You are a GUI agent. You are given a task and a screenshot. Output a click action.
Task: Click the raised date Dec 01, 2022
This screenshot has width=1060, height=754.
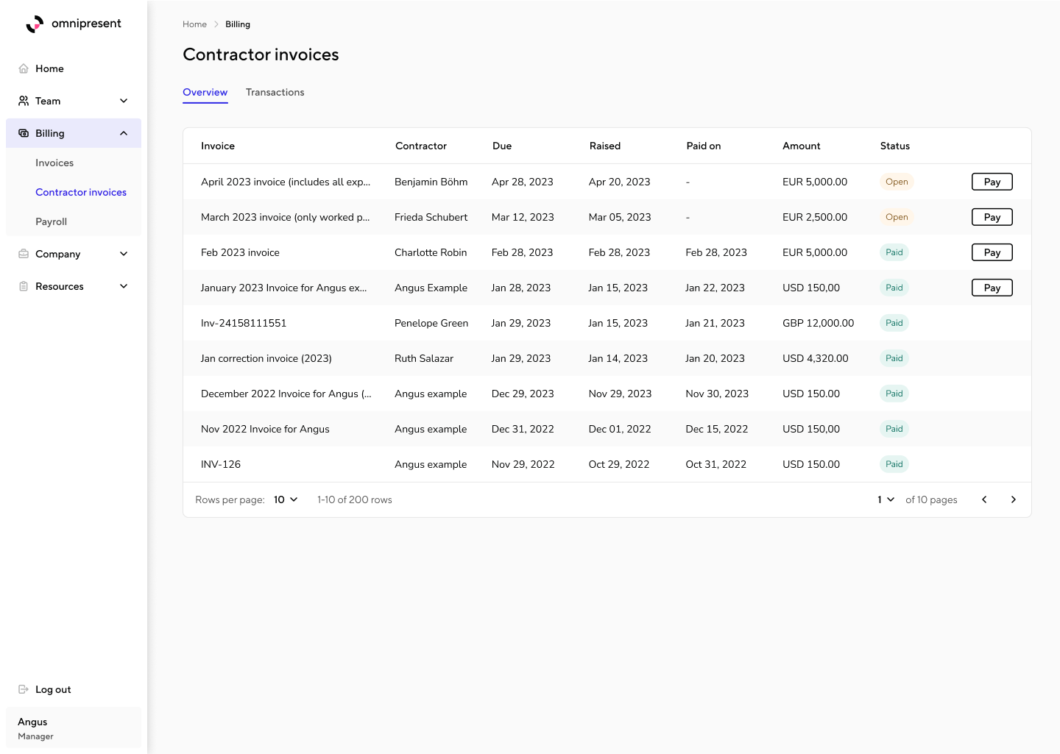620,429
